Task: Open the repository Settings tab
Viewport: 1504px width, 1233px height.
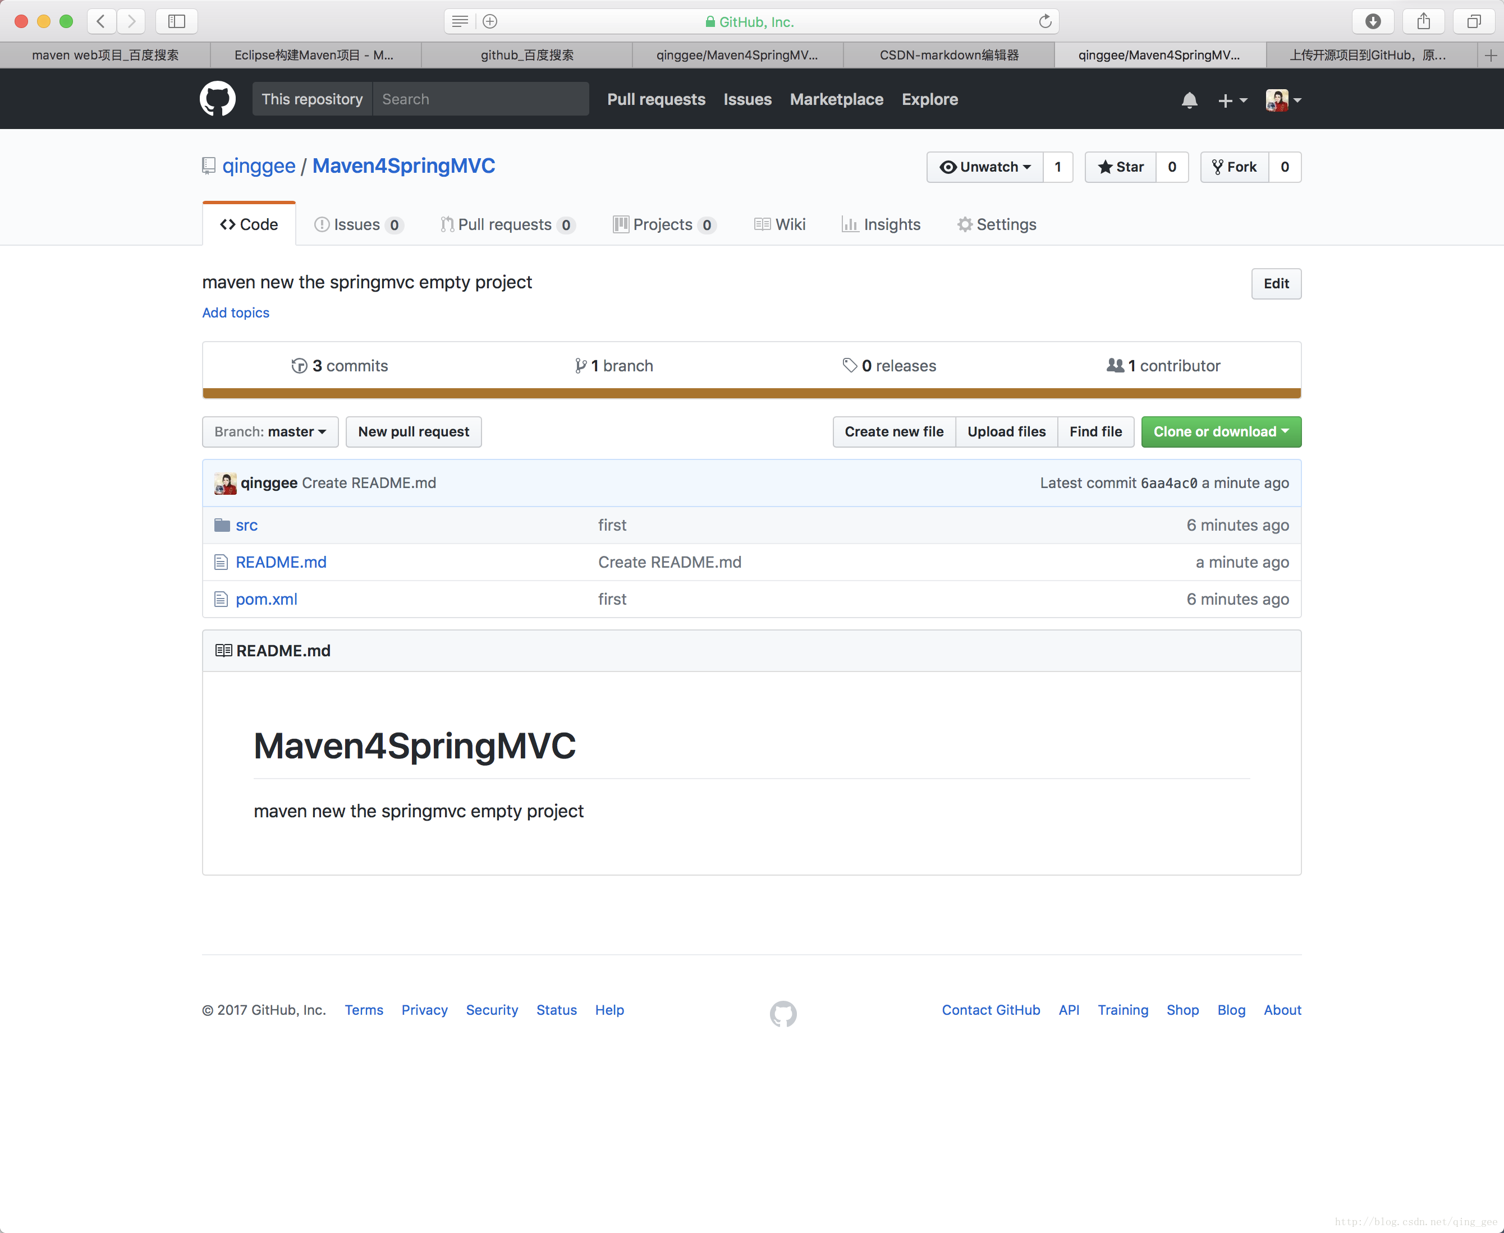Action: [x=996, y=224]
